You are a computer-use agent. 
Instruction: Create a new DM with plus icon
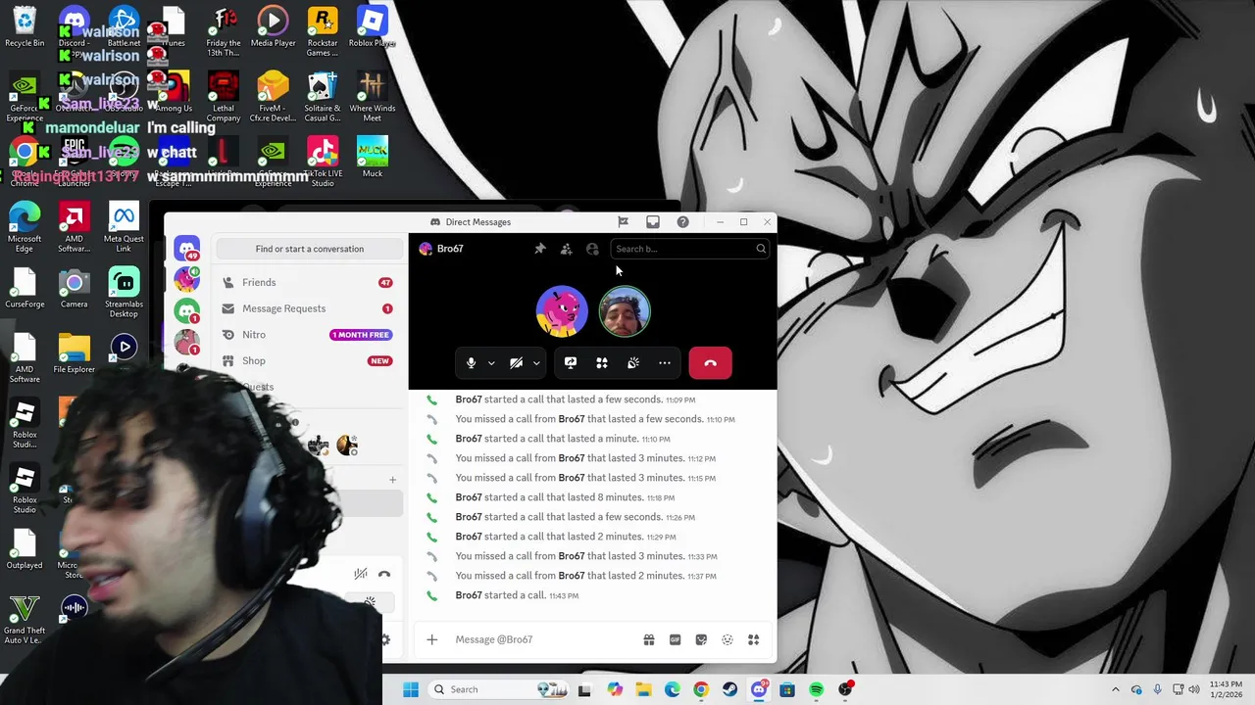[392, 480]
